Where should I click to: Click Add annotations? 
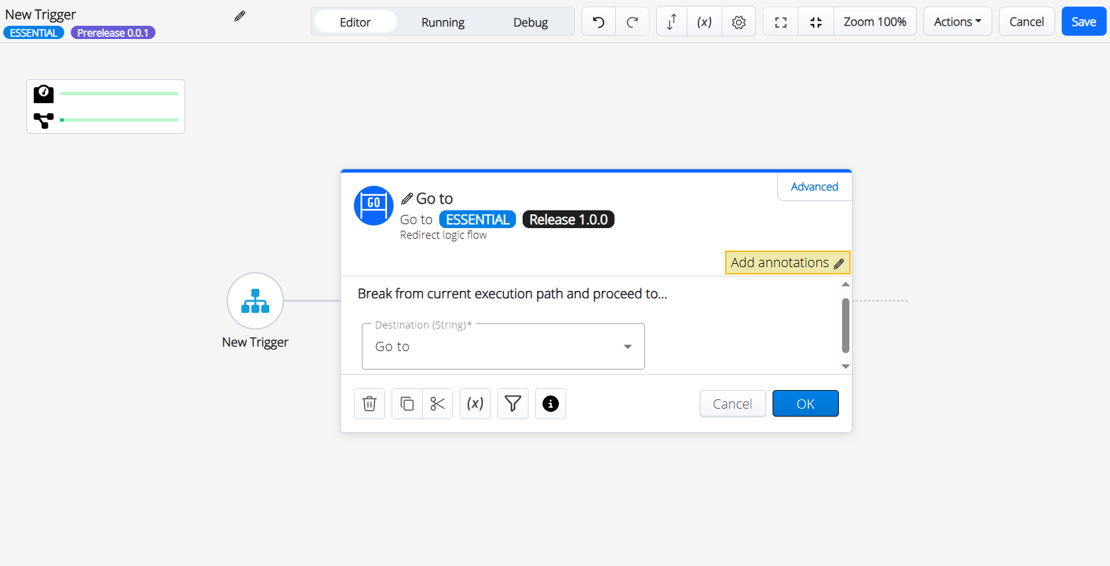pyautogui.click(x=787, y=263)
